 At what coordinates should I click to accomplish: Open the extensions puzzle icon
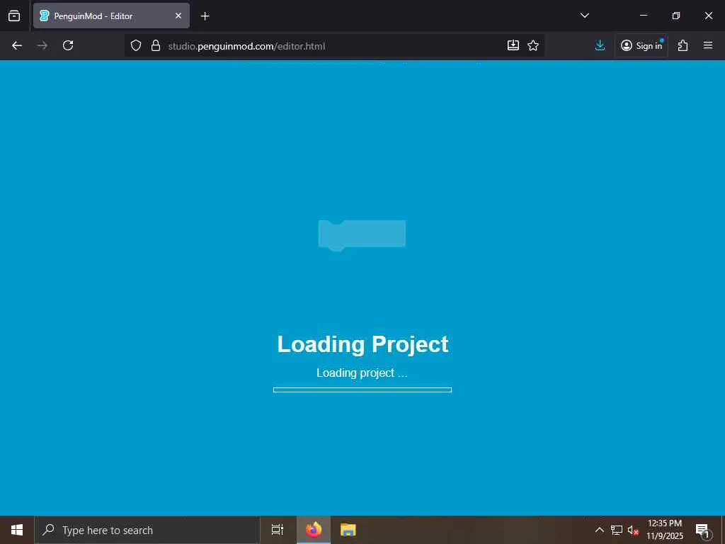pos(683,45)
